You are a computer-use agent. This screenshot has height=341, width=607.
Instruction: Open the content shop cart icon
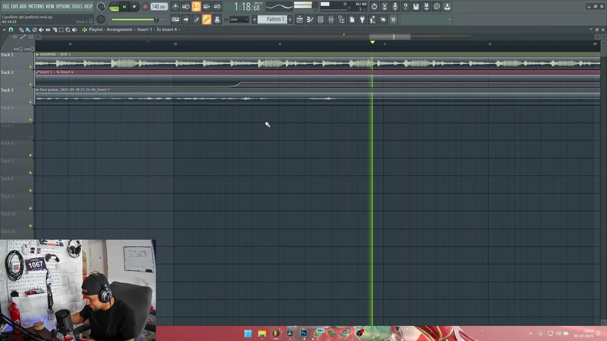(393, 19)
